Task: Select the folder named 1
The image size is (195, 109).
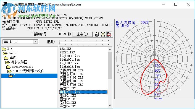Action: 29,76
